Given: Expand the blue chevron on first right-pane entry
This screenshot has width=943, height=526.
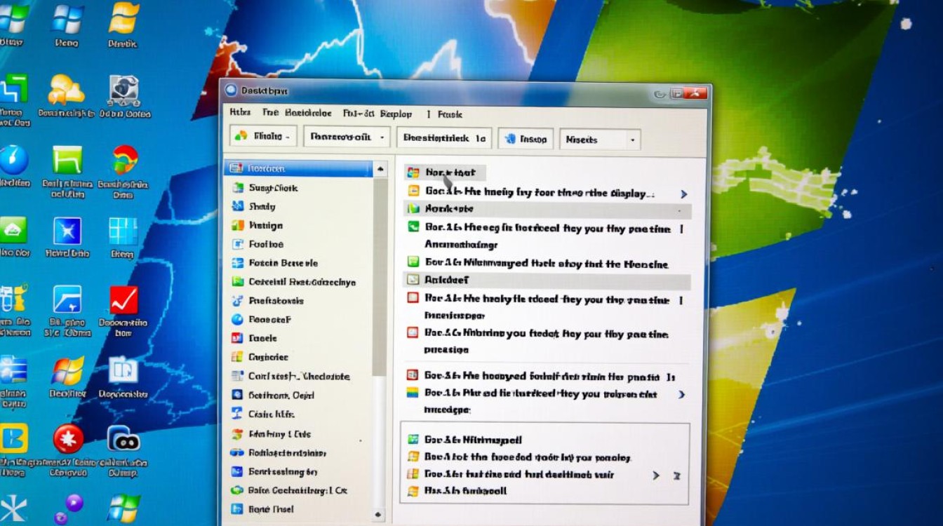Looking at the screenshot, I should 683,194.
